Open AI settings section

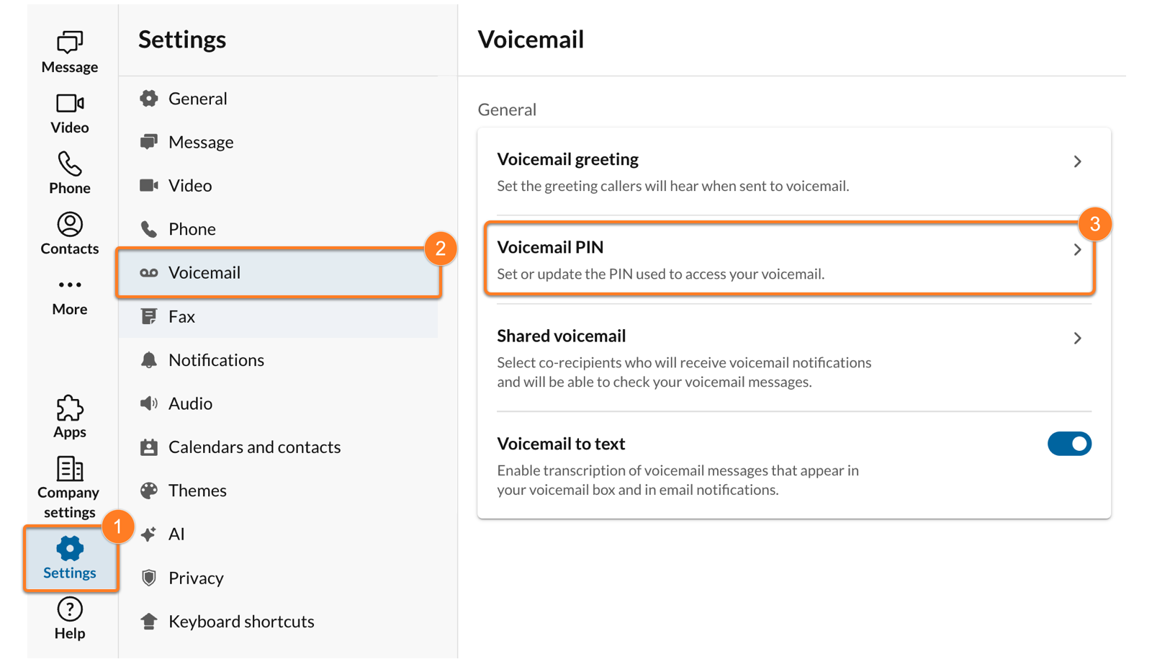pyautogui.click(x=176, y=534)
